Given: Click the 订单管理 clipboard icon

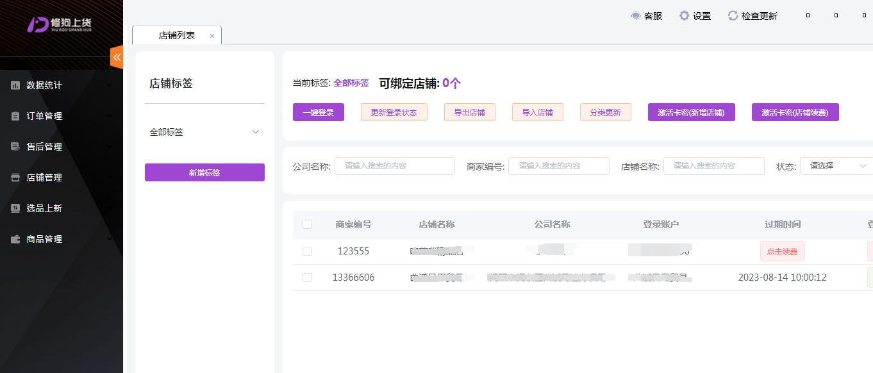Looking at the screenshot, I should point(15,116).
